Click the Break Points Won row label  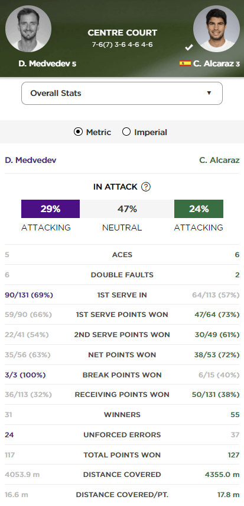pos(122,375)
